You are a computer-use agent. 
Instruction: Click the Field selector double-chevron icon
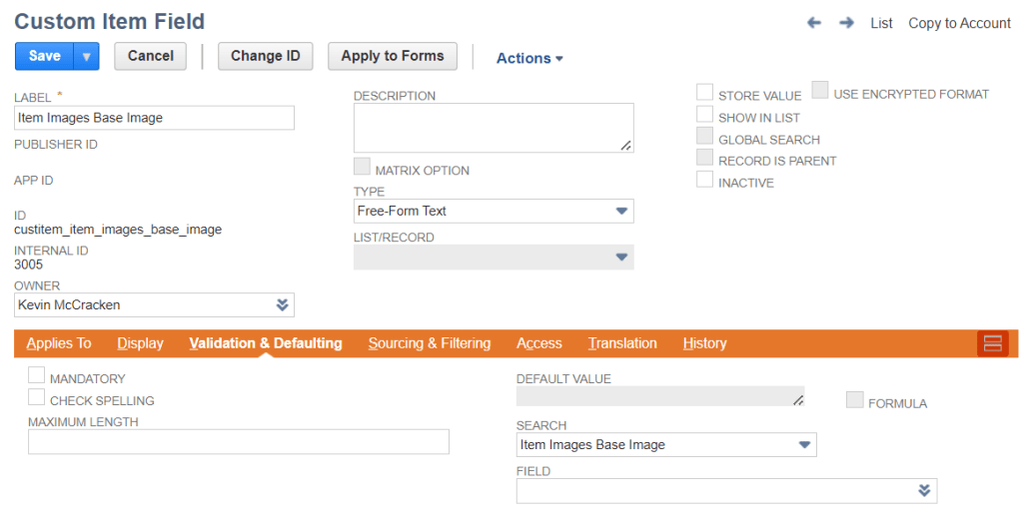point(924,490)
